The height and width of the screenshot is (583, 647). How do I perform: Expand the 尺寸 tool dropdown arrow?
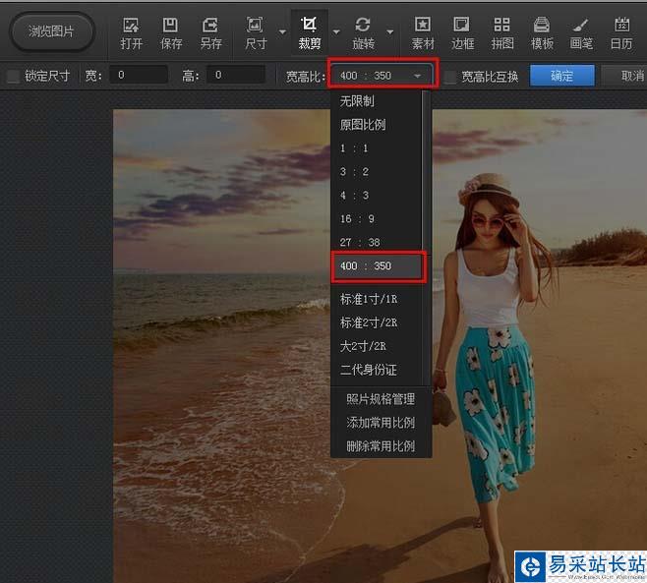point(282,31)
